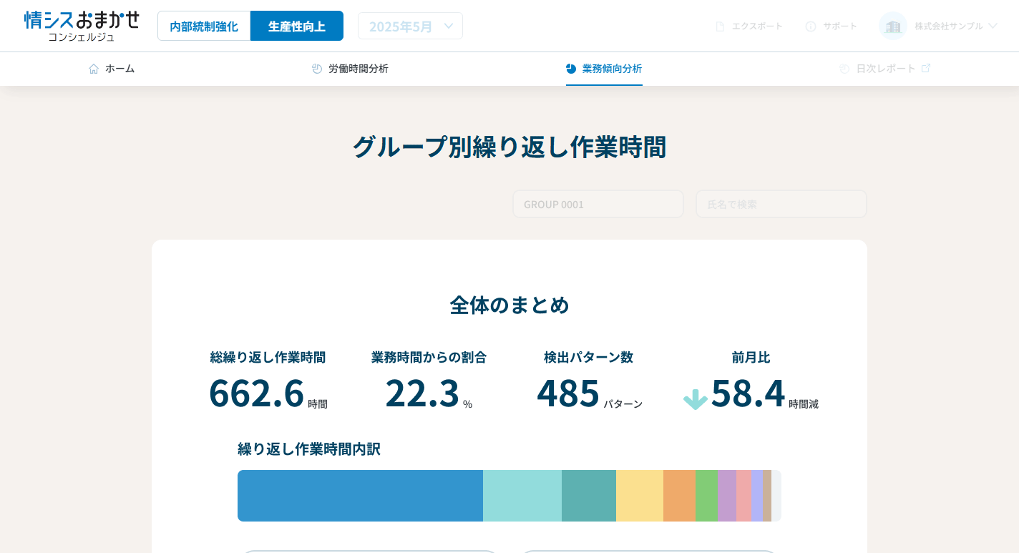Click the 労働時間分析 clock icon
This screenshot has height=553, width=1019.
point(316,68)
